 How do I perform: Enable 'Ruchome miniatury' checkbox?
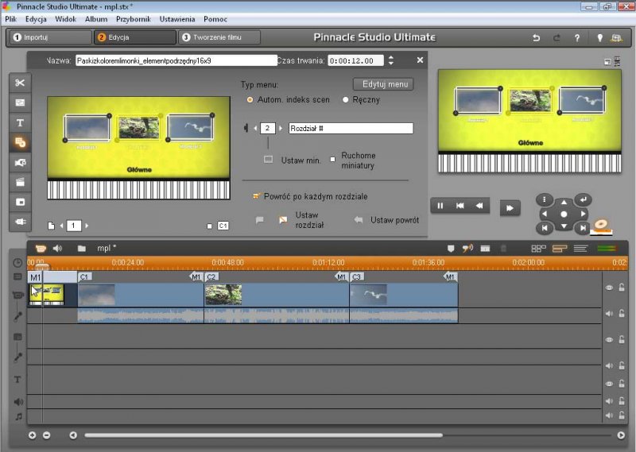tap(332, 159)
